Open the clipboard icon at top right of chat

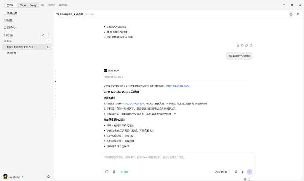pos(291,15)
